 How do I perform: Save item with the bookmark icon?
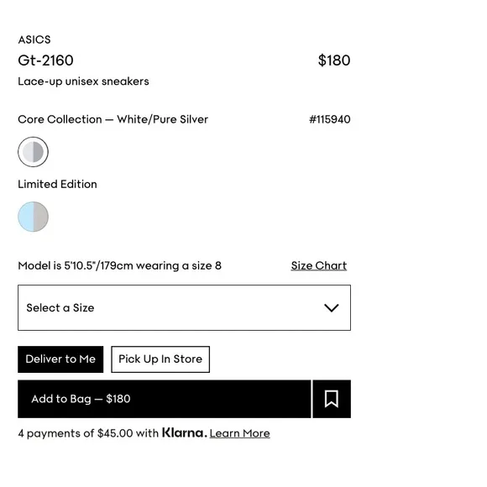[332, 399]
